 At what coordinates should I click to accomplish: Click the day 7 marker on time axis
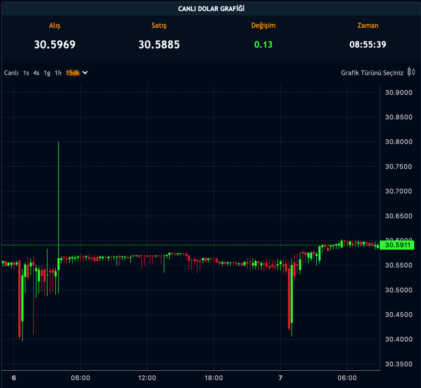(x=280, y=378)
